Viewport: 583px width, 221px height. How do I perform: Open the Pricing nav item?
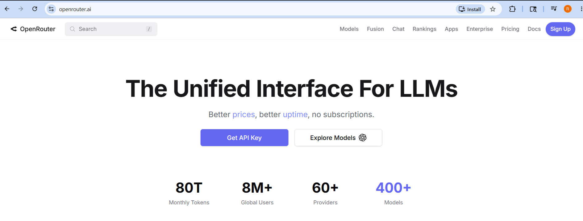coord(510,29)
